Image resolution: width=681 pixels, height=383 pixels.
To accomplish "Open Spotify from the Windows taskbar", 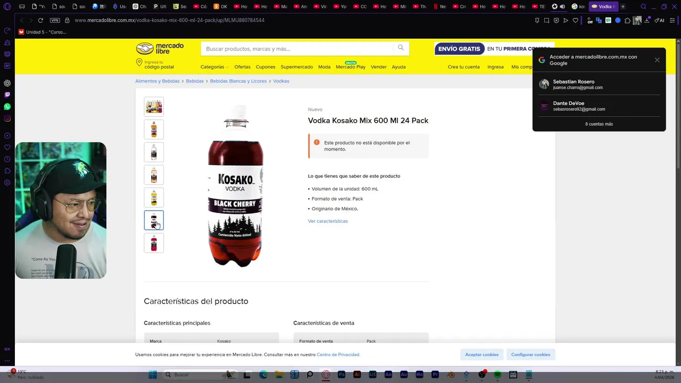I will (497, 374).
